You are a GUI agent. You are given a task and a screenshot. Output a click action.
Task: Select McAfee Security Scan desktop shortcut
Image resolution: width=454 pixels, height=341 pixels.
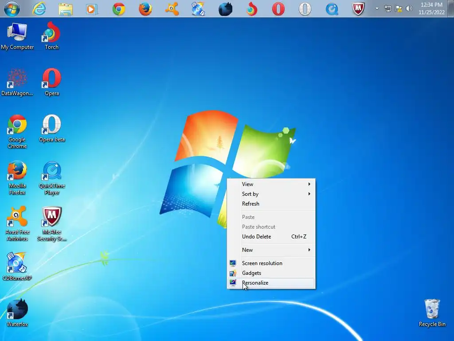pyautogui.click(x=51, y=224)
